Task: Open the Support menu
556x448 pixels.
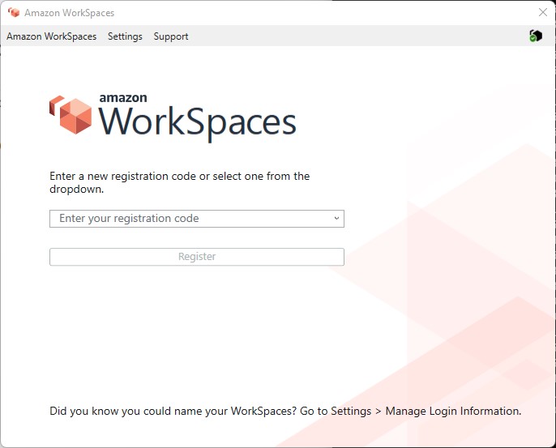Action: coord(170,36)
